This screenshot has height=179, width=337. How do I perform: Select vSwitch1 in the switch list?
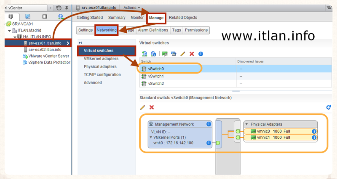click(x=156, y=76)
